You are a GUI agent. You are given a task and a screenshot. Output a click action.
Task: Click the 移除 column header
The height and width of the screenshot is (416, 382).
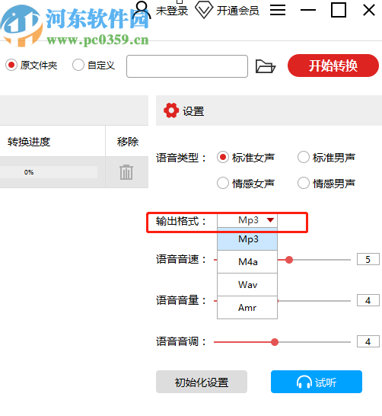127,142
